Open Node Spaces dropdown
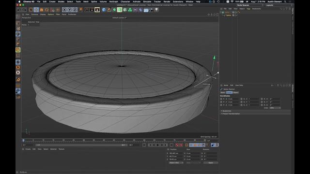310x174 pixels. (x=250, y=5)
